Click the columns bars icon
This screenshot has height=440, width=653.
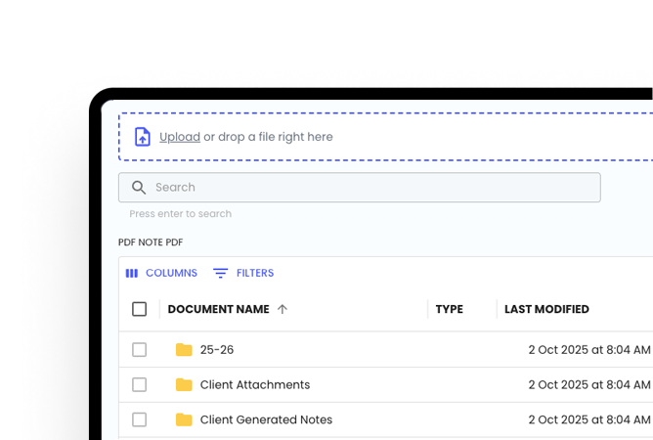click(132, 274)
